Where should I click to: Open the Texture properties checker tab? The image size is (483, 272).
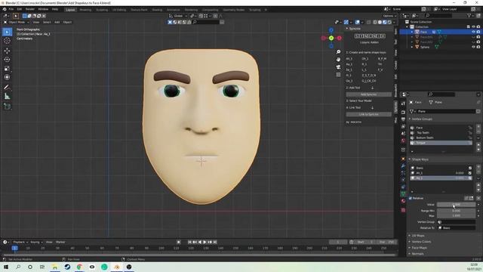pyautogui.click(x=403, y=210)
